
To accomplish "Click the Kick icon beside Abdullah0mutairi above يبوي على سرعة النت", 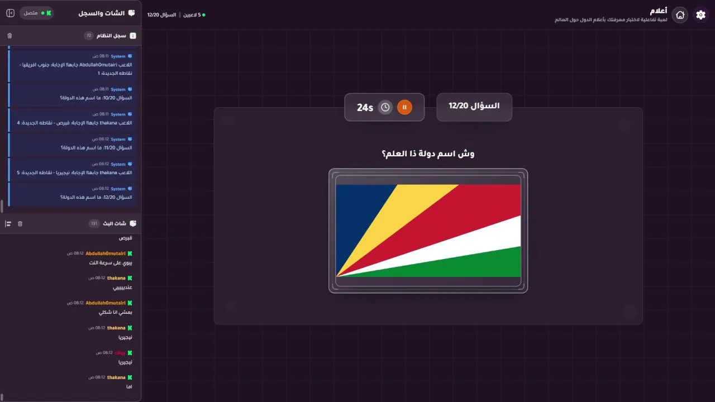I will click(130, 253).
